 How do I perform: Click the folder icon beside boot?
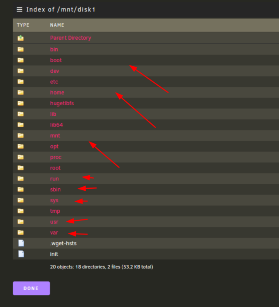click(20, 60)
